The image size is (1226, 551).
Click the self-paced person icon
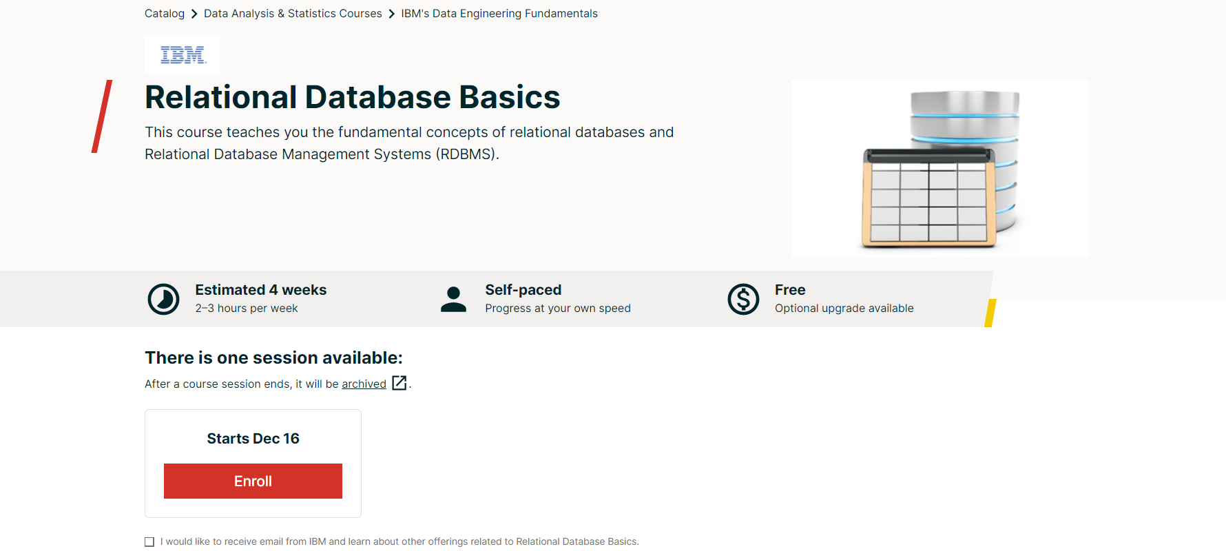click(x=453, y=299)
